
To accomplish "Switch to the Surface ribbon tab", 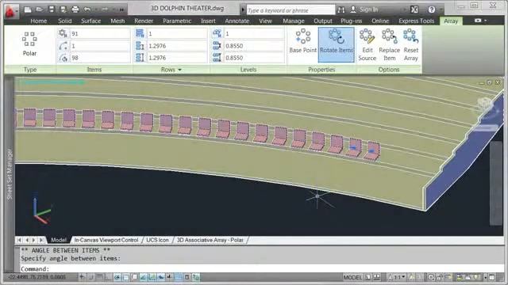I will coord(90,21).
